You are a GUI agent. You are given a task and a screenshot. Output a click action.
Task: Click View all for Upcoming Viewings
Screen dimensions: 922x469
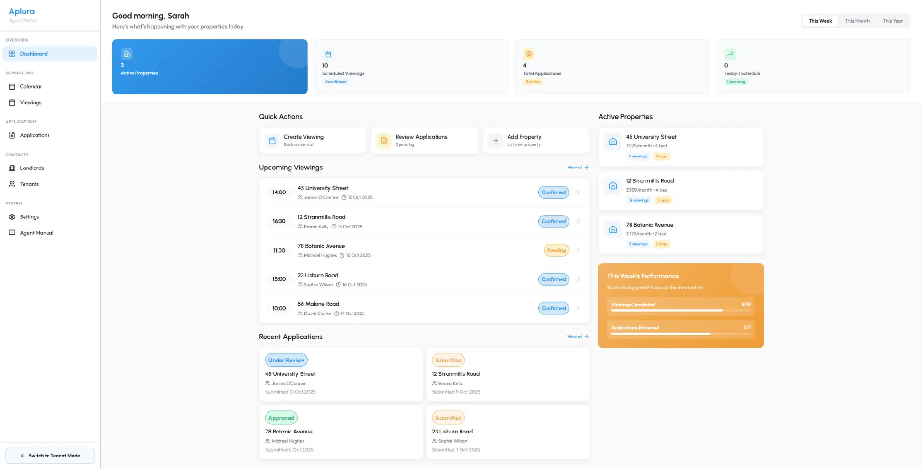pyautogui.click(x=578, y=167)
